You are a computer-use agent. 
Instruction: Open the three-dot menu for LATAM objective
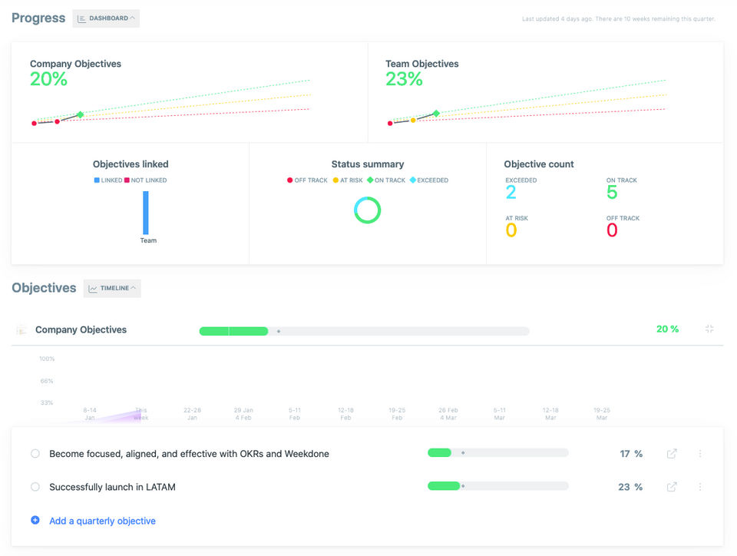700,487
